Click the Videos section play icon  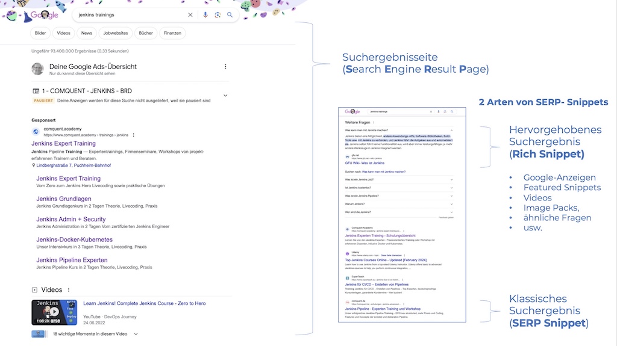tap(34, 290)
